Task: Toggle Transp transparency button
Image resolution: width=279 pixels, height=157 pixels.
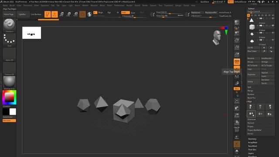Action: [x=237, y=137]
